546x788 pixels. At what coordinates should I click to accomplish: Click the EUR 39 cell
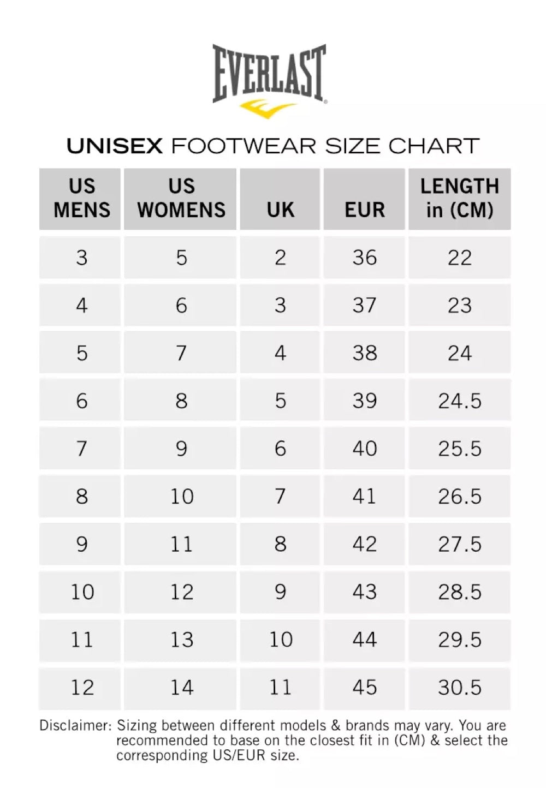click(364, 401)
